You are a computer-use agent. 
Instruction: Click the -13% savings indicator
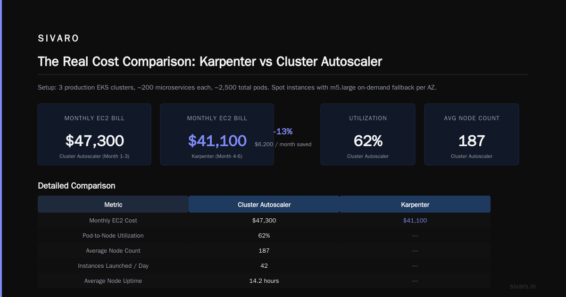(x=283, y=132)
